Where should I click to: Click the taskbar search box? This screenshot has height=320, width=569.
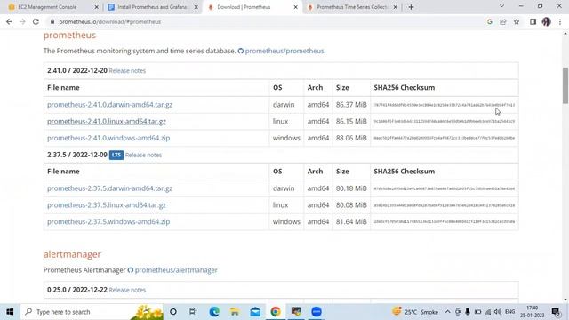92,312
